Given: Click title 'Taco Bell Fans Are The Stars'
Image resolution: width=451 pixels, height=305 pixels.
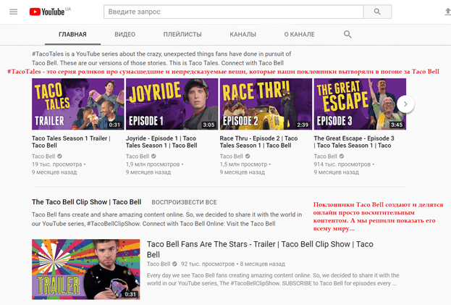Looking at the screenshot, I should pyautogui.click(x=260, y=249).
